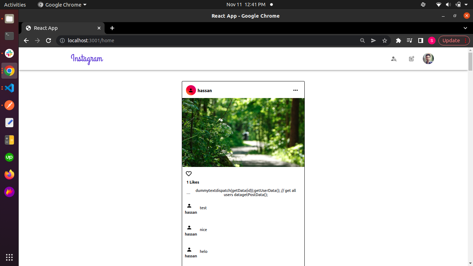Viewport: 473px width, 266px height.
Task: Click the "test" comment text
Action: [203, 208]
